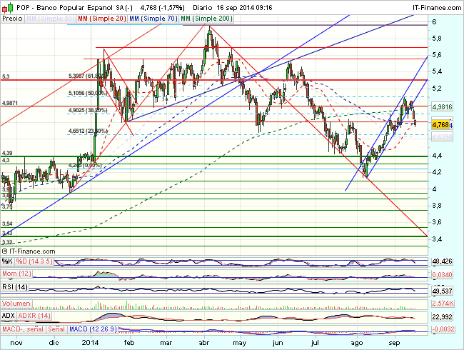This screenshot has height=350, width=464.
Task: Toggle the MM (Simple 200) indicator label
Action: pos(206,19)
